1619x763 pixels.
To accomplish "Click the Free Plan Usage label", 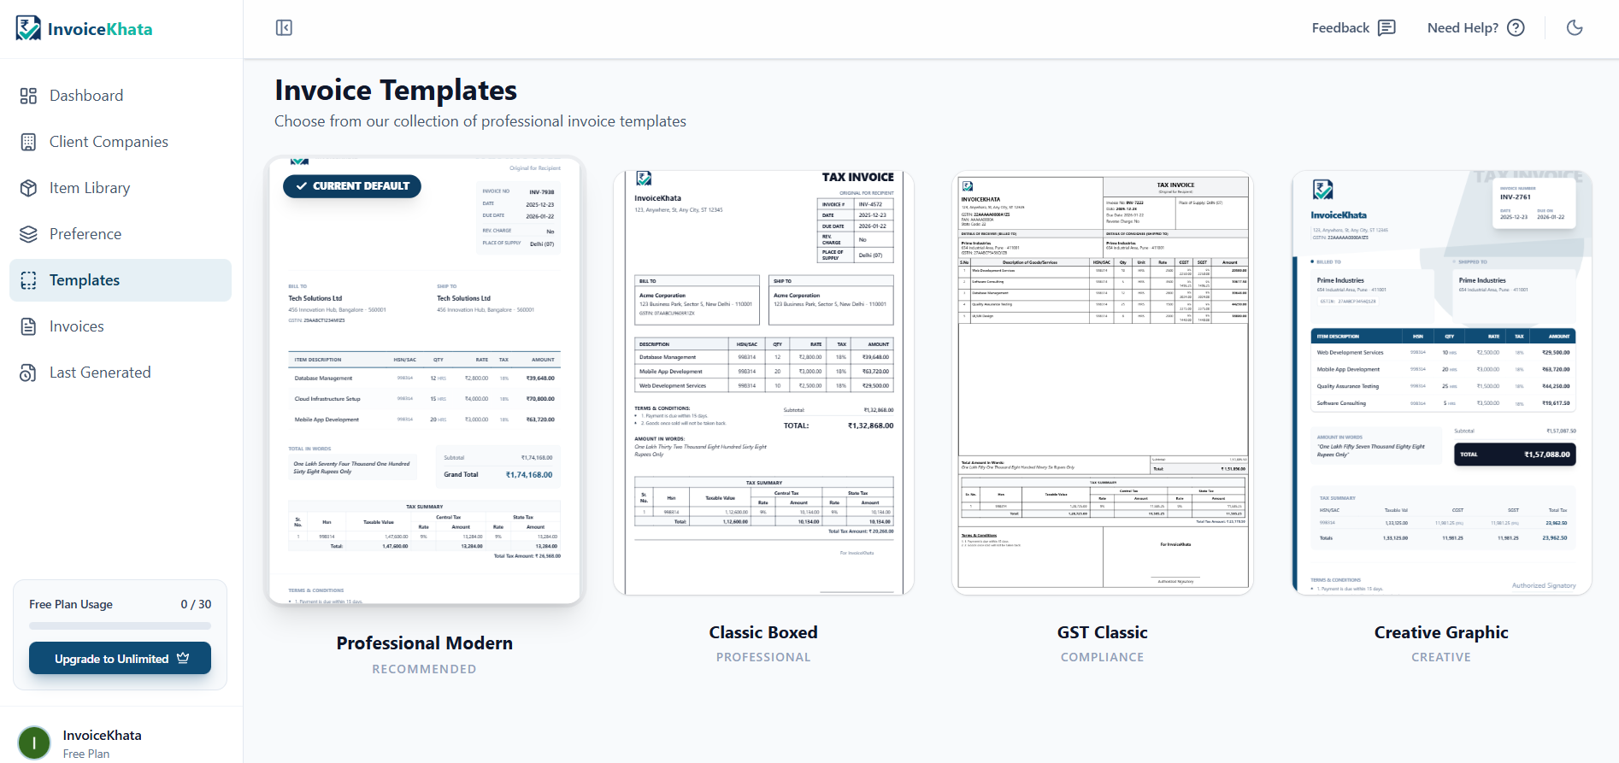I will [x=71, y=604].
